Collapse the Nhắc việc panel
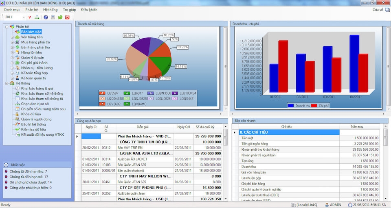Image resolution: width=391 pixels, height=208 pixels. pyautogui.click(x=6, y=165)
